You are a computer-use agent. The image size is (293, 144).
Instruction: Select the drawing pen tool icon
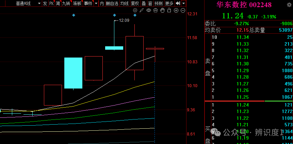point(142,10)
